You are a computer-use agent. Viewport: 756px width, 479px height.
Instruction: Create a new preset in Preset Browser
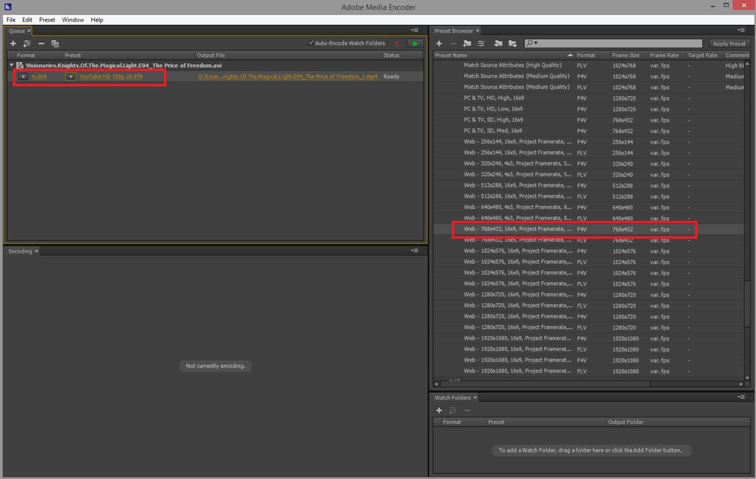[439, 44]
